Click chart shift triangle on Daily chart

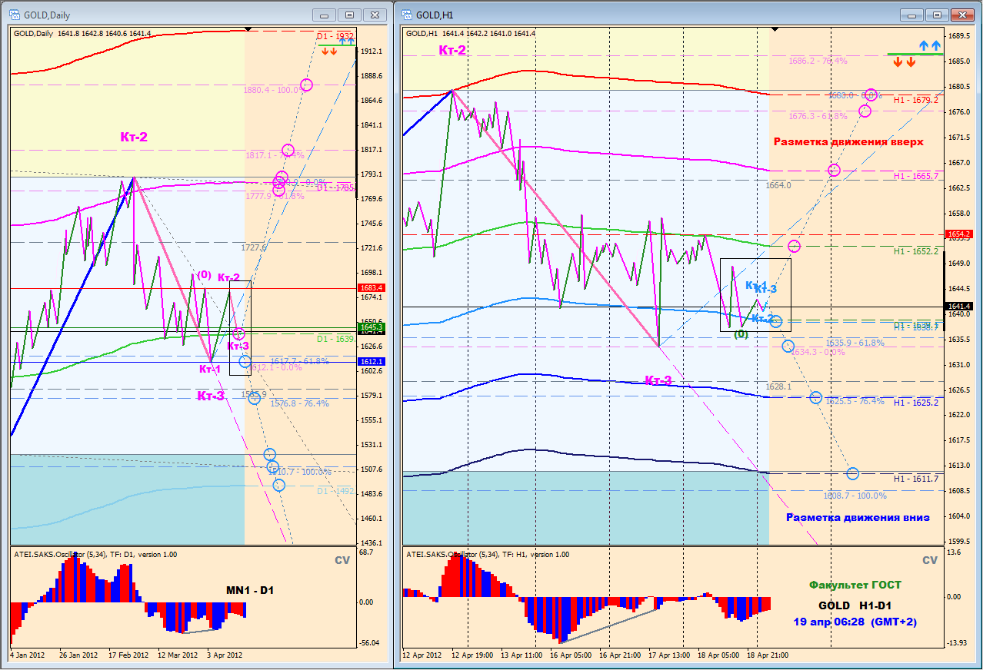tap(248, 29)
